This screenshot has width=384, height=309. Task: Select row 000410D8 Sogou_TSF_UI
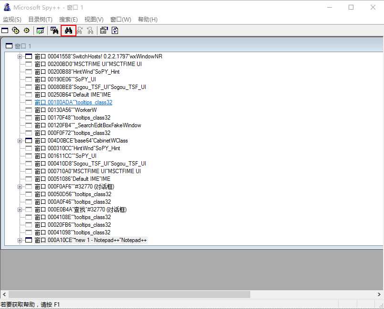tap(90, 164)
